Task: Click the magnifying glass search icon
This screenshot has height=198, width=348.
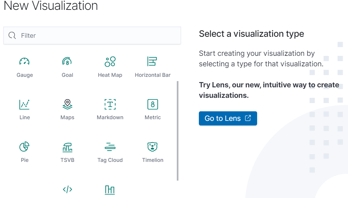Action: pyautogui.click(x=13, y=35)
